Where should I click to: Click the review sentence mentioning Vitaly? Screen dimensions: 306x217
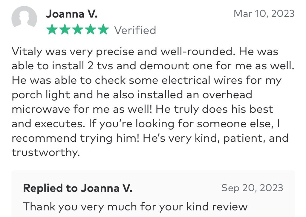click(x=123, y=51)
